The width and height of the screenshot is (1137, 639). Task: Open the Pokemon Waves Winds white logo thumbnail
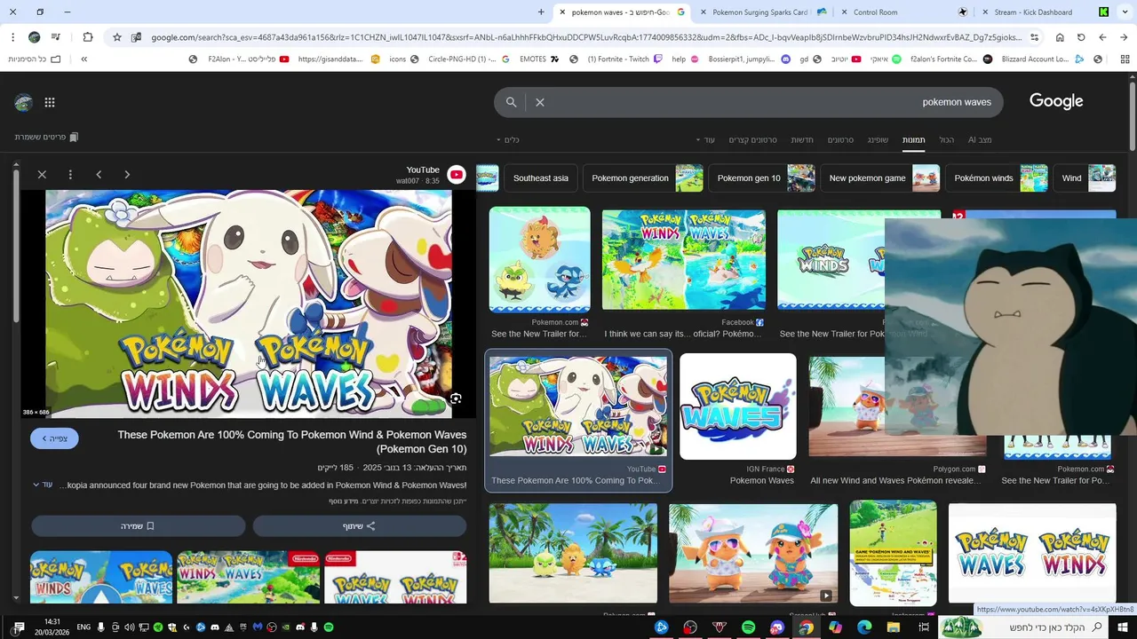[1032, 553]
